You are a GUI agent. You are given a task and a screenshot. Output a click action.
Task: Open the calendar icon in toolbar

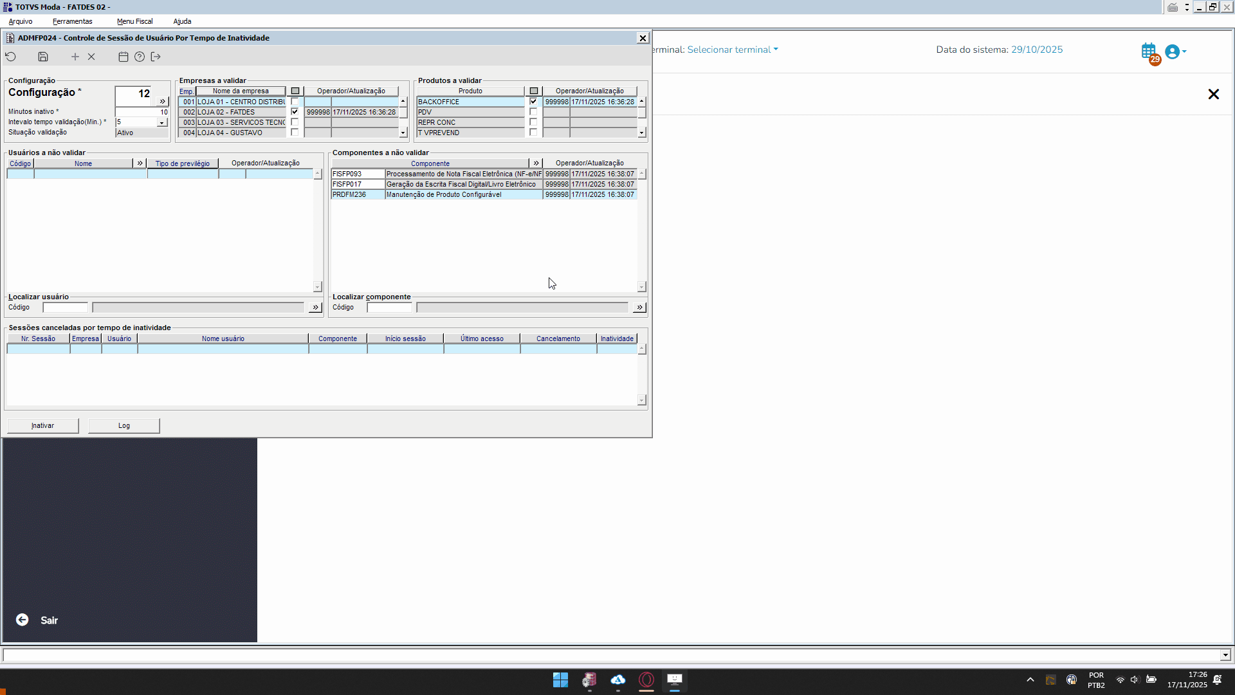pos(123,57)
